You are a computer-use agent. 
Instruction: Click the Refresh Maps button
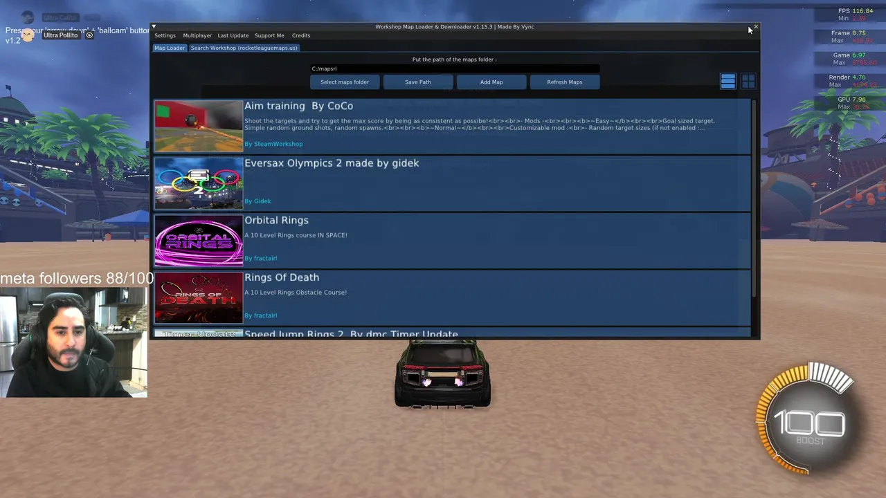coord(565,82)
